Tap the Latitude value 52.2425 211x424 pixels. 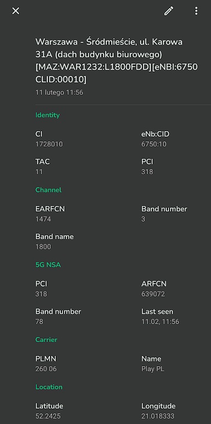48,416
